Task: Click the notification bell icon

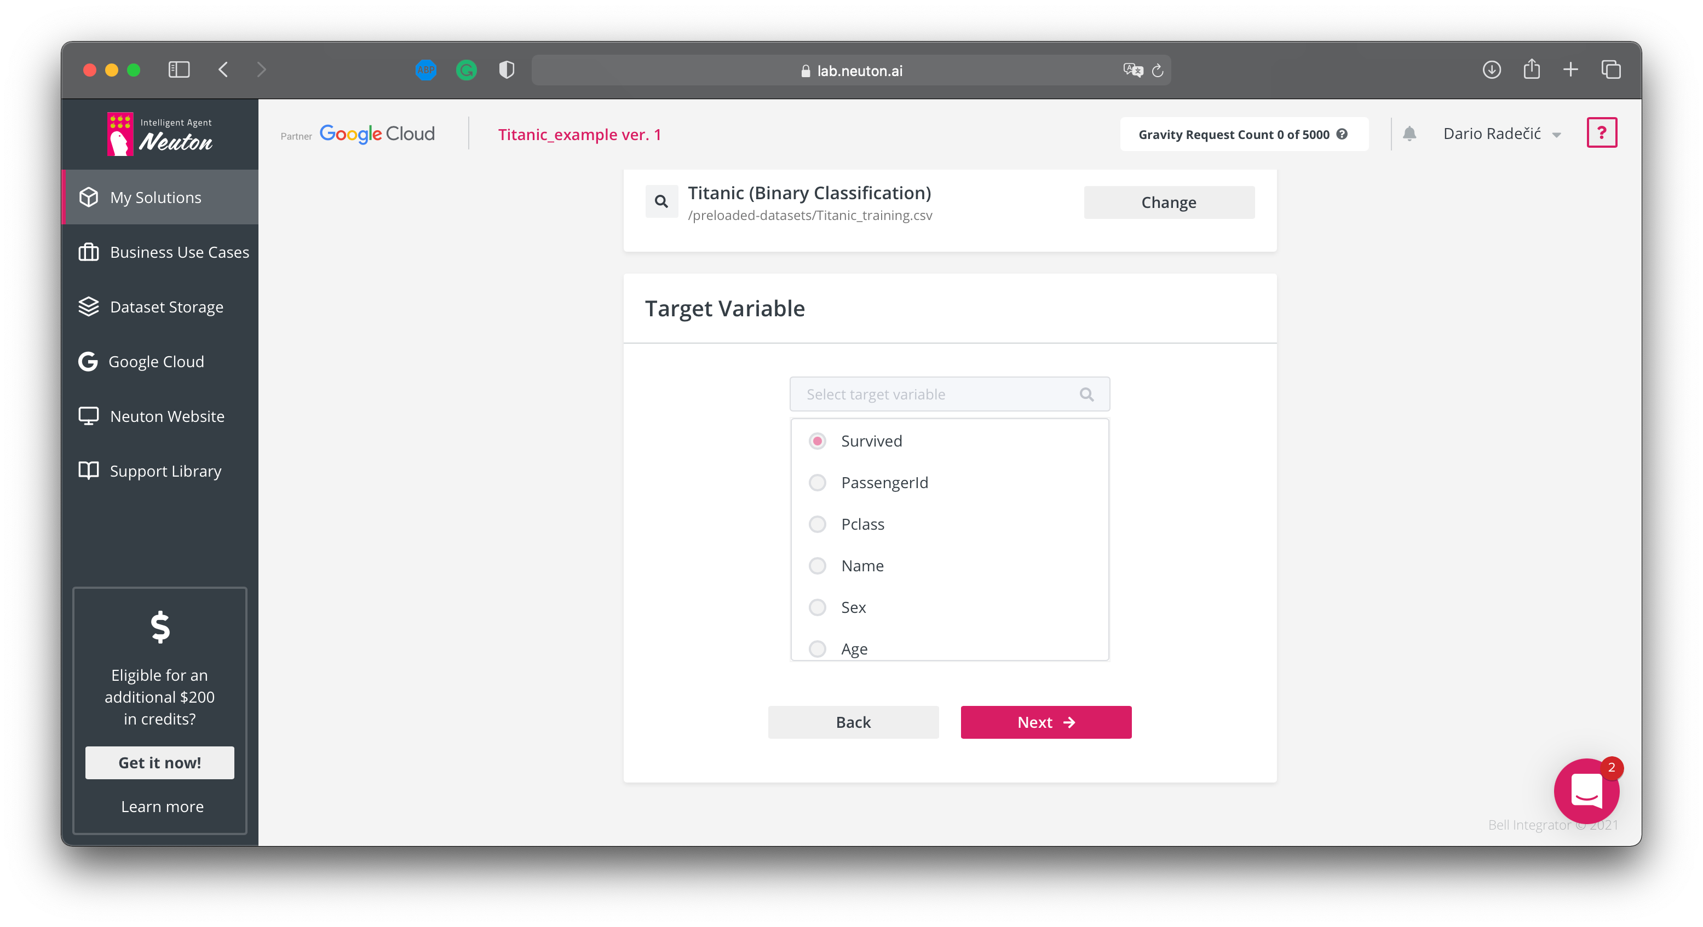Action: (1409, 134)
